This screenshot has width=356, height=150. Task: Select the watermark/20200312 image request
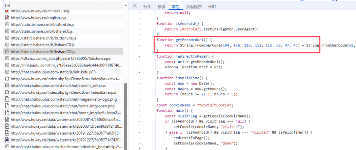click(63, 126)
